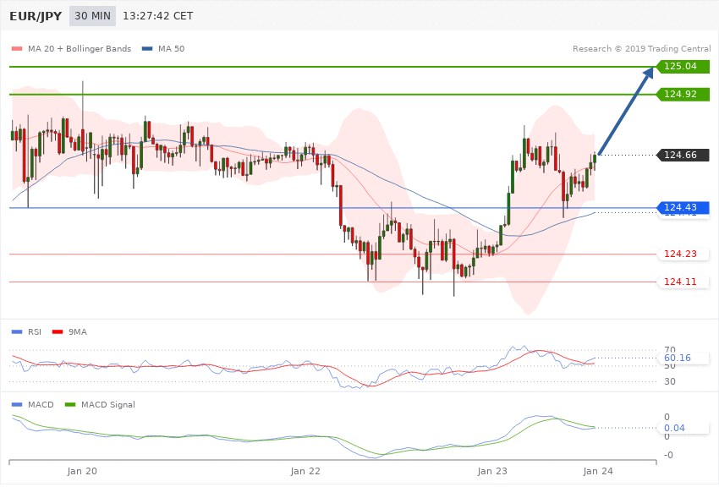Click the MA 20 + Bollinger Bands legend label
The width and height of the screenshot is (719, 487).
(x=80, y=48)
